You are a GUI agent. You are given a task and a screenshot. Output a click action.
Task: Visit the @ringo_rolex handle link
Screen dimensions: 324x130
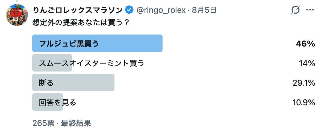[x=161, y=10]
